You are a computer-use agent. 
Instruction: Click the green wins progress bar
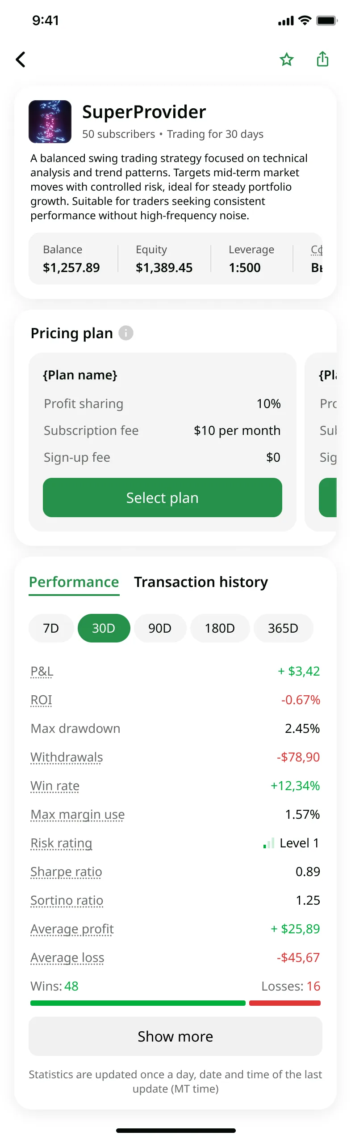(x=137, y=1003)
